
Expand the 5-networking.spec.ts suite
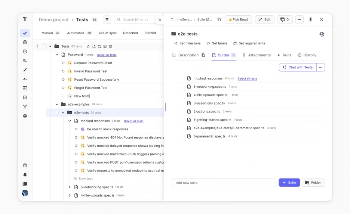(70, 187)
